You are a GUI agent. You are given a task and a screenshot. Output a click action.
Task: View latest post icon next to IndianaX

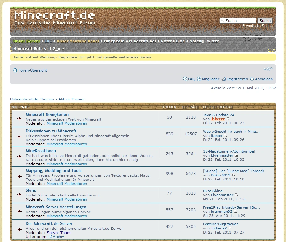point(230,228)
